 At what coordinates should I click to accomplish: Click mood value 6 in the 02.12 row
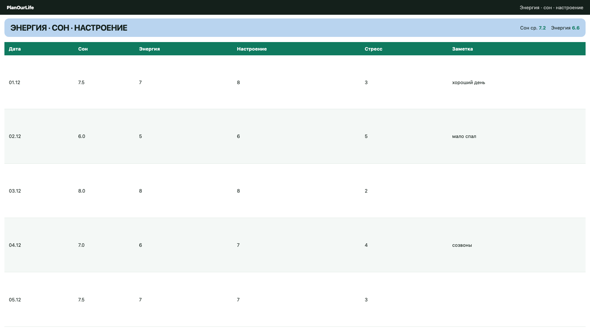pyautogui.click(x=239, y=136)
